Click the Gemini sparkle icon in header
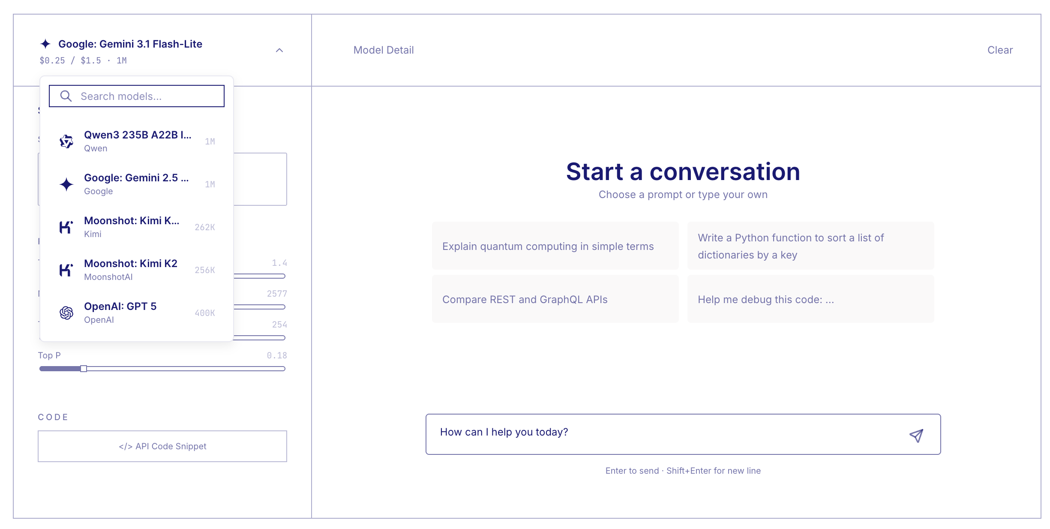 tap(45, 44)
